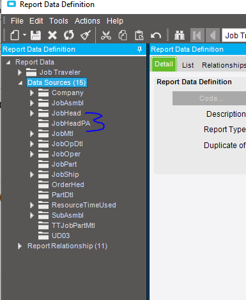
Task: Select the TTJobPartMtl tree item
Action: tap(73, 225)
